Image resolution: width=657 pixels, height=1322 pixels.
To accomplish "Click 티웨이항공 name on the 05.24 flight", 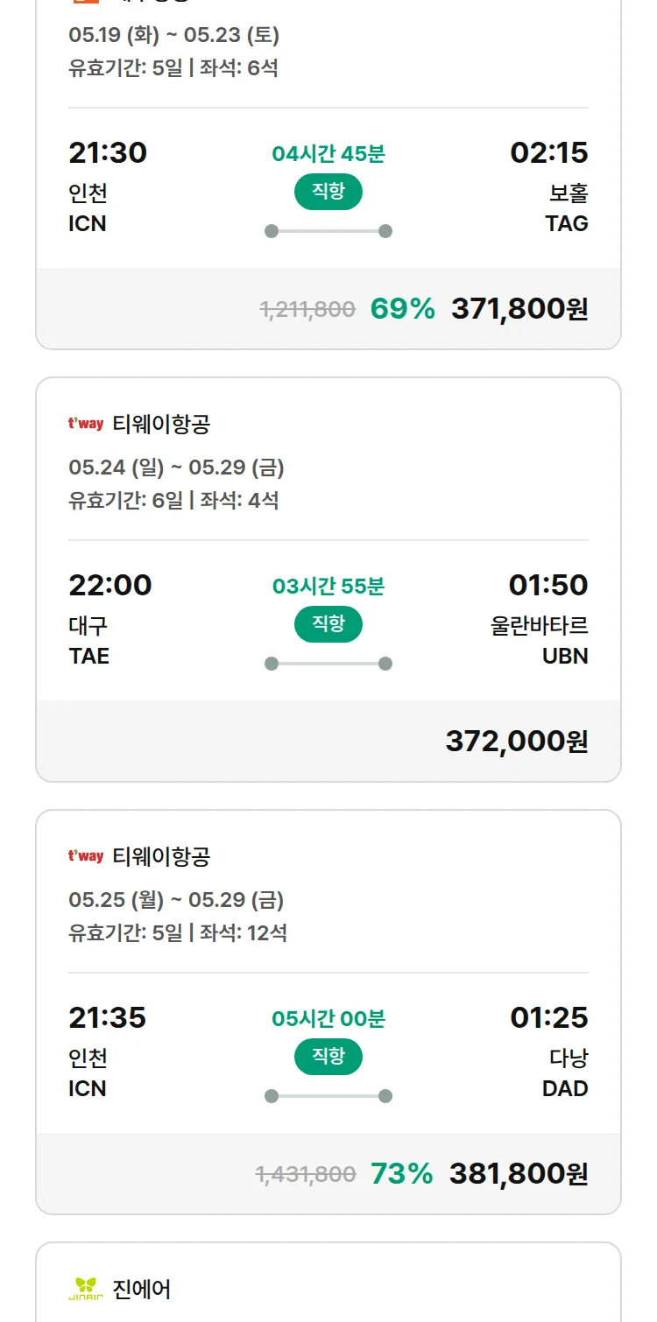I will pyautogui.click(x=162, y=425).
